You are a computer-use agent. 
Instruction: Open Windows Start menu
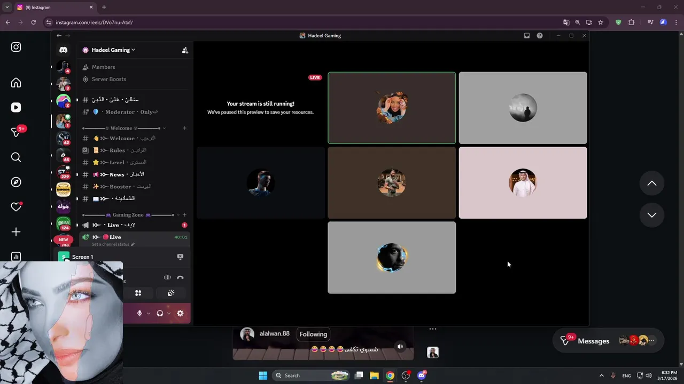click(x=263, y=375)
